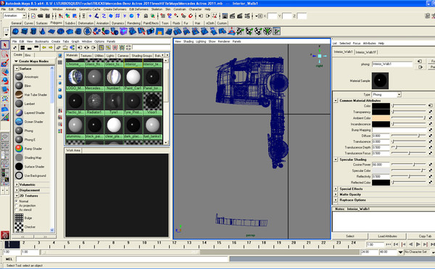Screen dimensions: 435x269
Task: Open the Bins tab
Action: click(x=28, y=55)
